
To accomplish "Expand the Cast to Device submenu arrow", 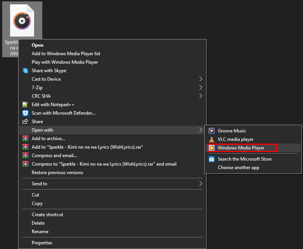I will pyautogui.click(x=200, y=79).
